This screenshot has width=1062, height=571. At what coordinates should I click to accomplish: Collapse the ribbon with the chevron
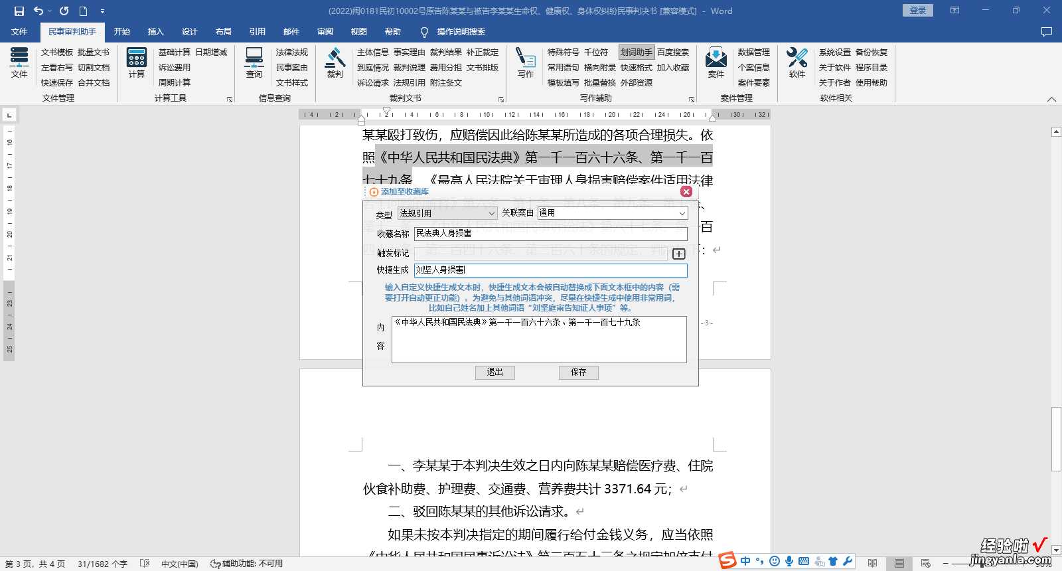(1051, 100)
